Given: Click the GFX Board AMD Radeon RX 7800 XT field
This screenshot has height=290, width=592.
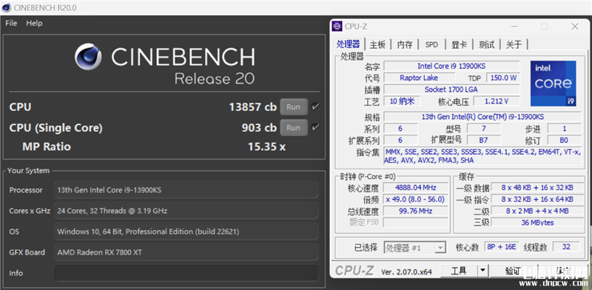Looking at the screenshot, I should pyautogui.click(x=186, y=252).
